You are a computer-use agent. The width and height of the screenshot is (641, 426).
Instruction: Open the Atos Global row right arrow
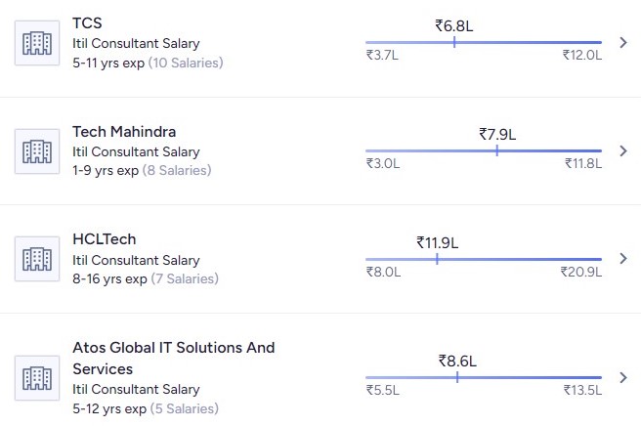pos(624,377)
